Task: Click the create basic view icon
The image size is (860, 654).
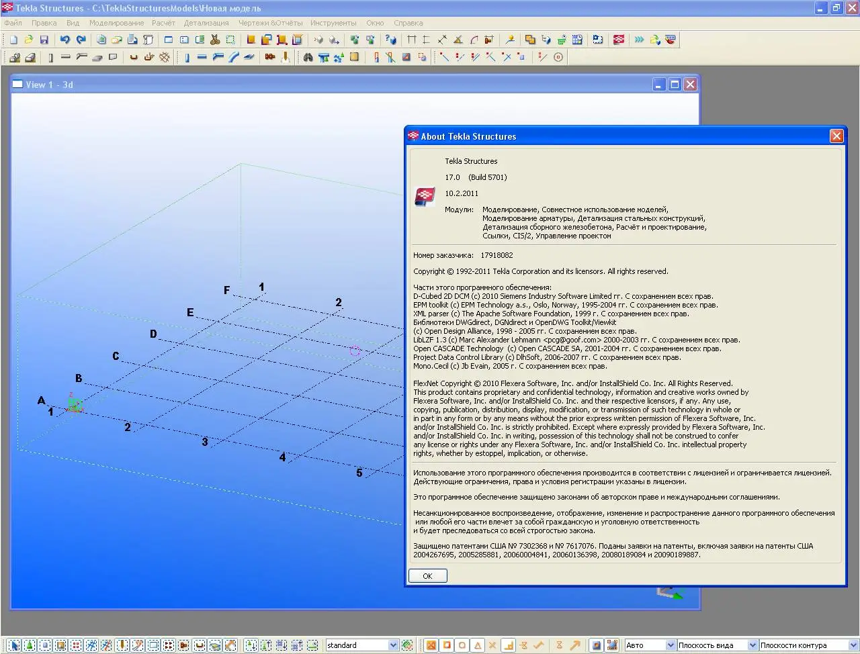Action: (x=168, y=40)
